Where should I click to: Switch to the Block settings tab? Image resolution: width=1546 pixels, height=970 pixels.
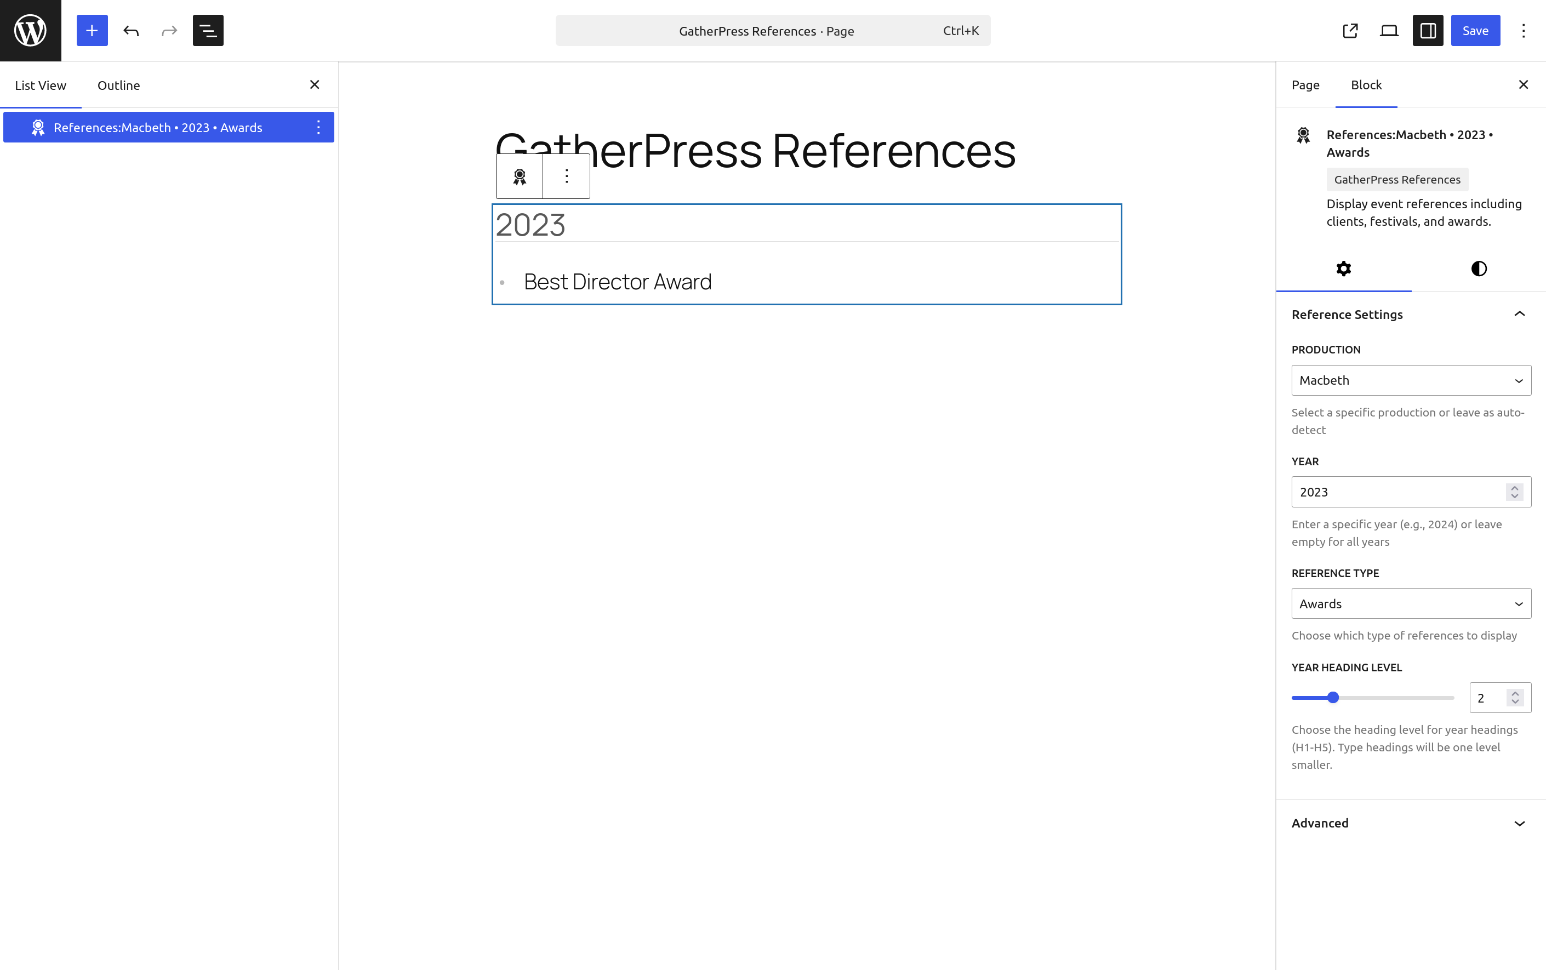point(1366,85)
